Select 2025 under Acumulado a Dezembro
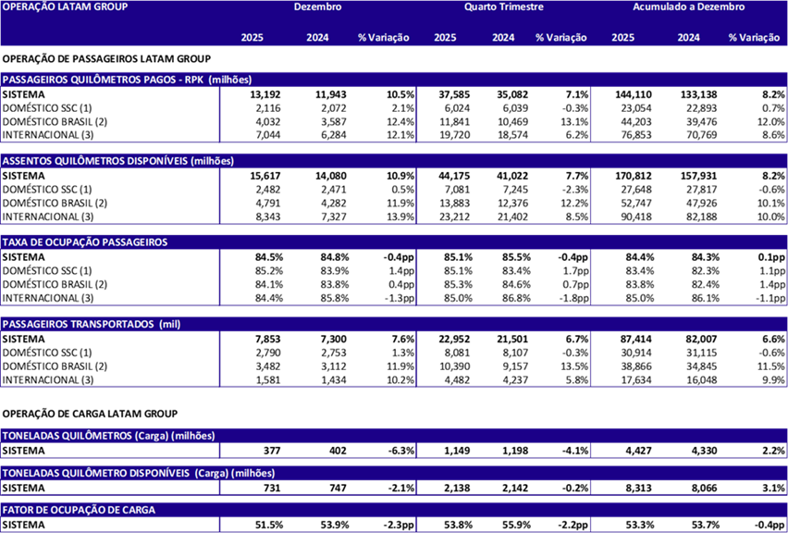This screenshot has height=533, width=788. pyautogui.click(x=622, y=38)
